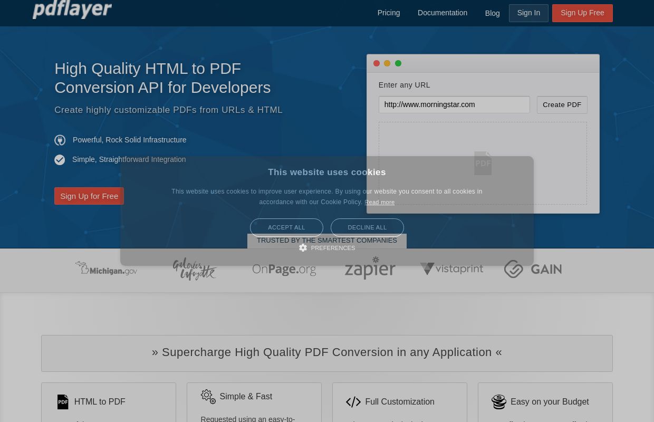Click the pdflayer logo

(x=72, y=10)
